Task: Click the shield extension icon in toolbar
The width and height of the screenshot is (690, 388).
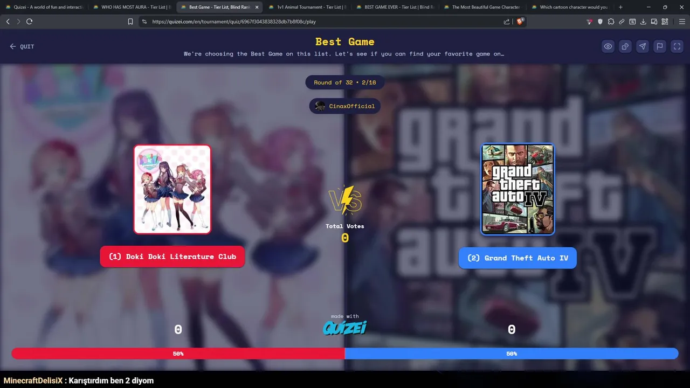Action: click(x=600, y=22)
